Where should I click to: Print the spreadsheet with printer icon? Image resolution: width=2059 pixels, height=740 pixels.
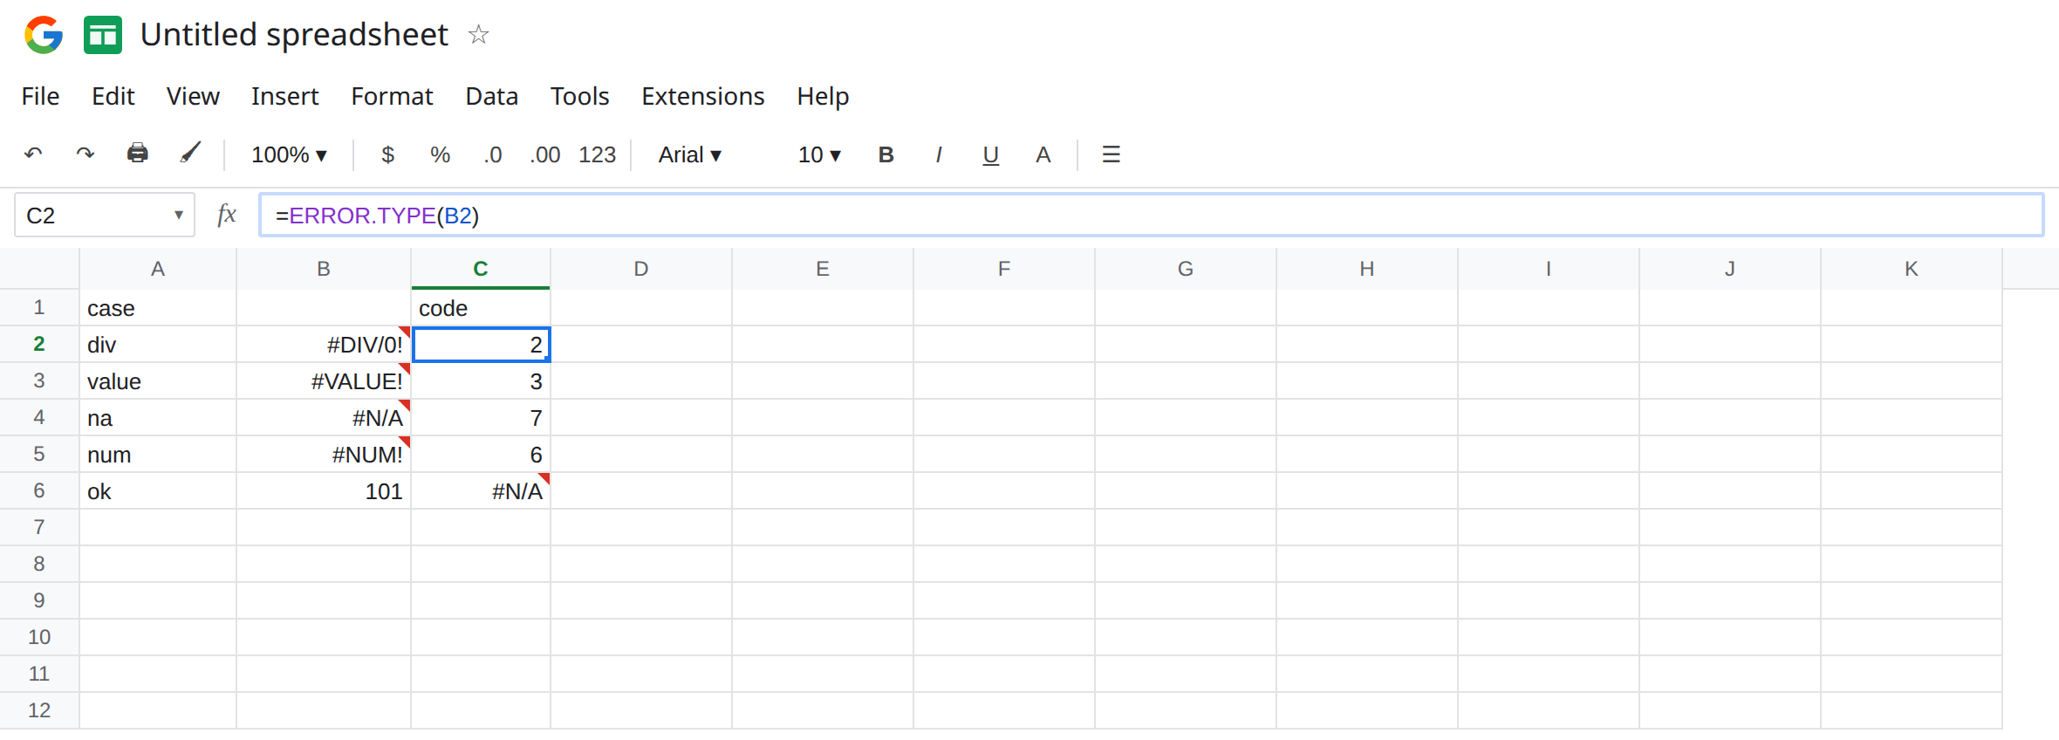tap(138, 154)
